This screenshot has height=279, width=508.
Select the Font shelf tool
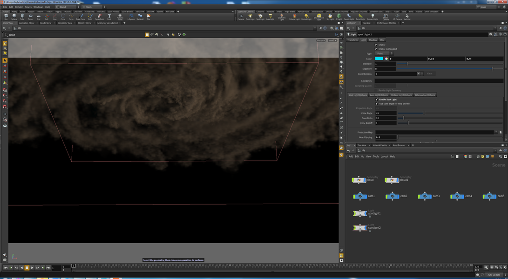109,16
